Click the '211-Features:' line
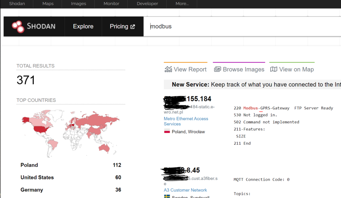 (x=249, y=129)
